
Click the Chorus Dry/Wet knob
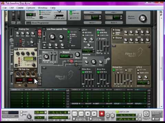point(147,40)
